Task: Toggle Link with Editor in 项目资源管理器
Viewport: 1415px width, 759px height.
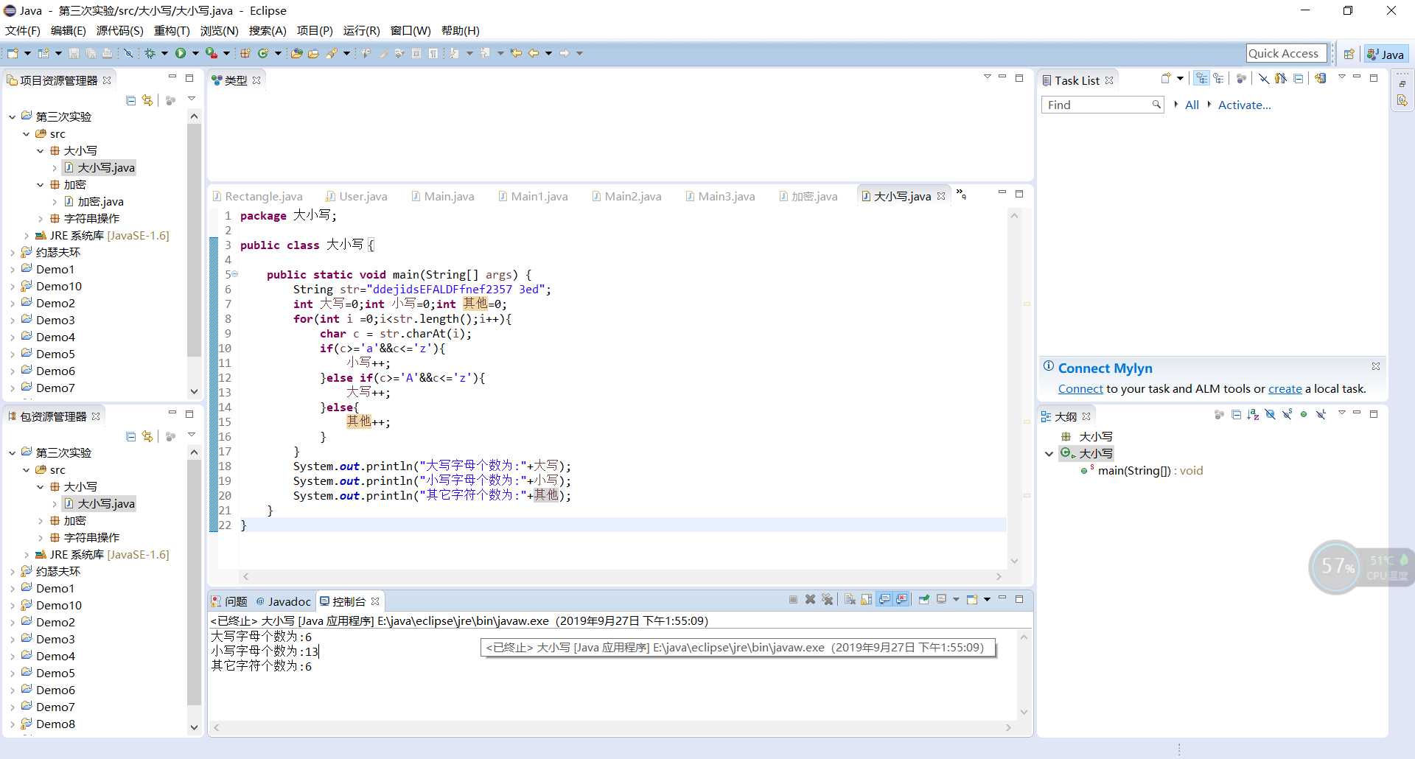Action: tap(147, 100)
